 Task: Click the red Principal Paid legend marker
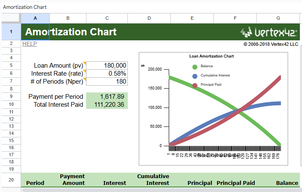click(195, 85)
